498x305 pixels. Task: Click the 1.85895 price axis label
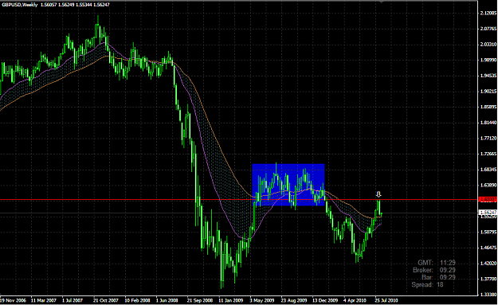(x=488, y=107)
